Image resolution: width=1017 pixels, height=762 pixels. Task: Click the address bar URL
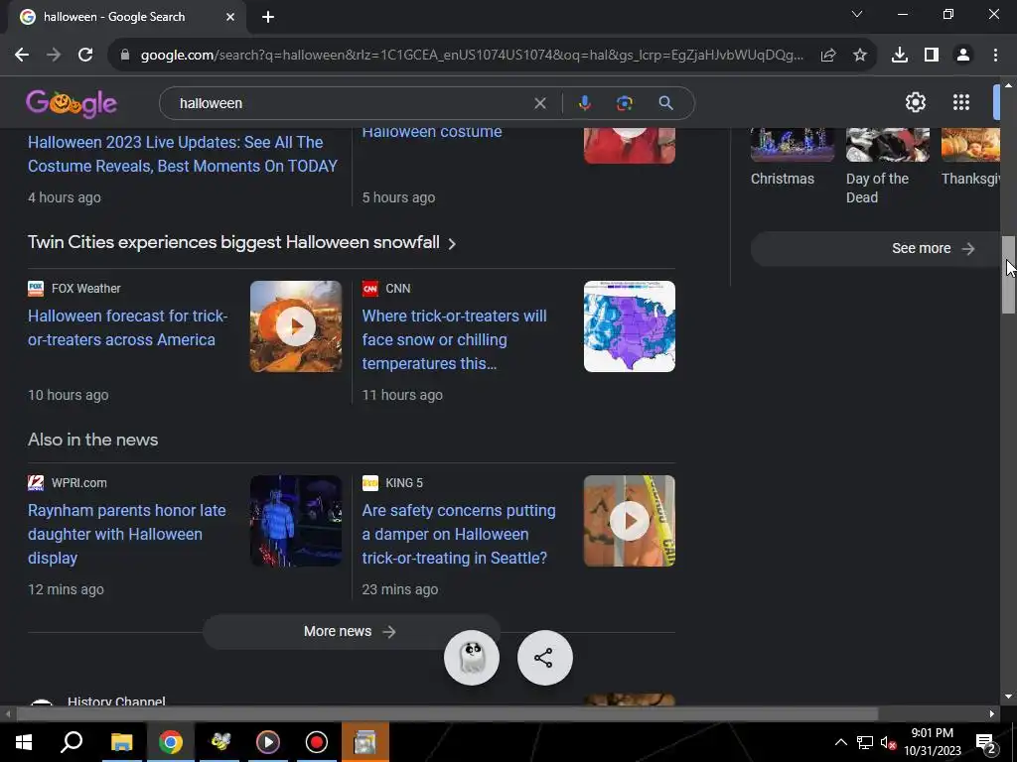(x=472, y=56)
